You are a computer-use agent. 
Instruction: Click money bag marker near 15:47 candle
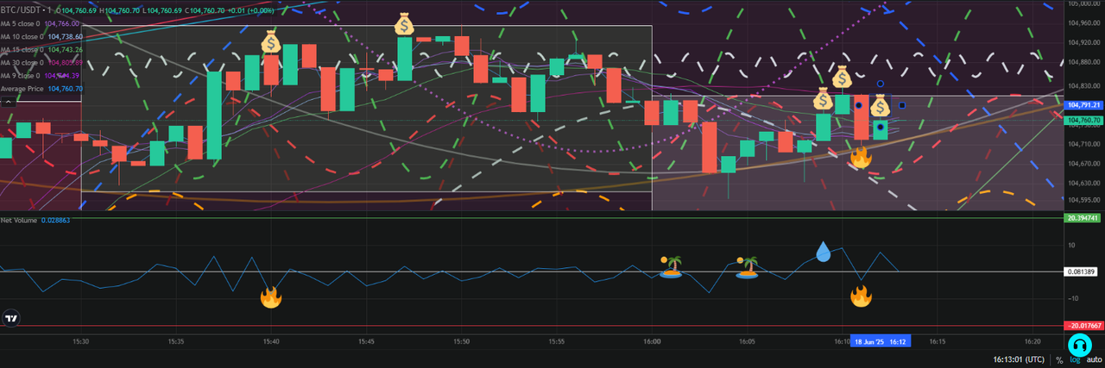click(404, 24)
